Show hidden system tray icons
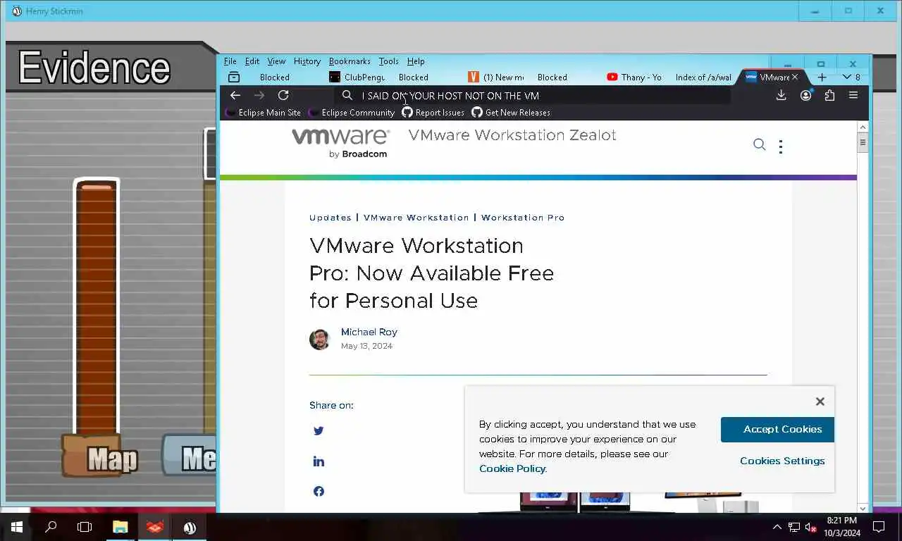This screenshot has width=902, height=541. click(777, 527)
